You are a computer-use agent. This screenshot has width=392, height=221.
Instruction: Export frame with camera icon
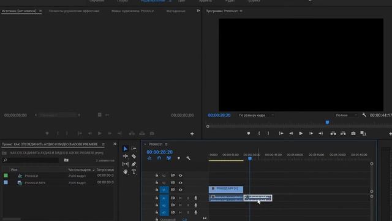[353, 134]
